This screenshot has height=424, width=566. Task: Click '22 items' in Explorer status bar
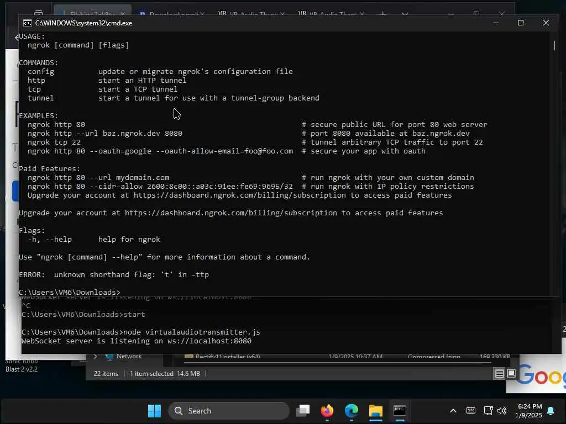point(106,374)
